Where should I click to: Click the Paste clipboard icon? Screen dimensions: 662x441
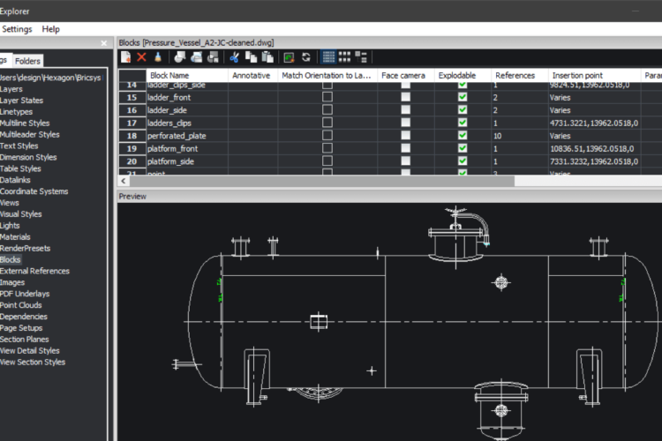[266, 57]
